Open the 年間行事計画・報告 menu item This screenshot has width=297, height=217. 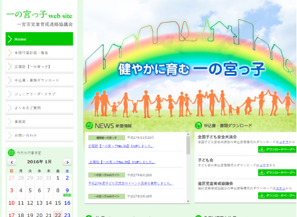pos(39,52)
